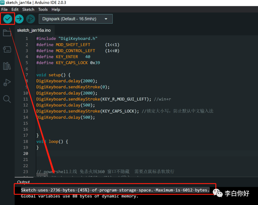Select the sketch_jan16a.ino editor tab
Image resolution: width=258 pixels, height=205 pixels.
[34, 30]
